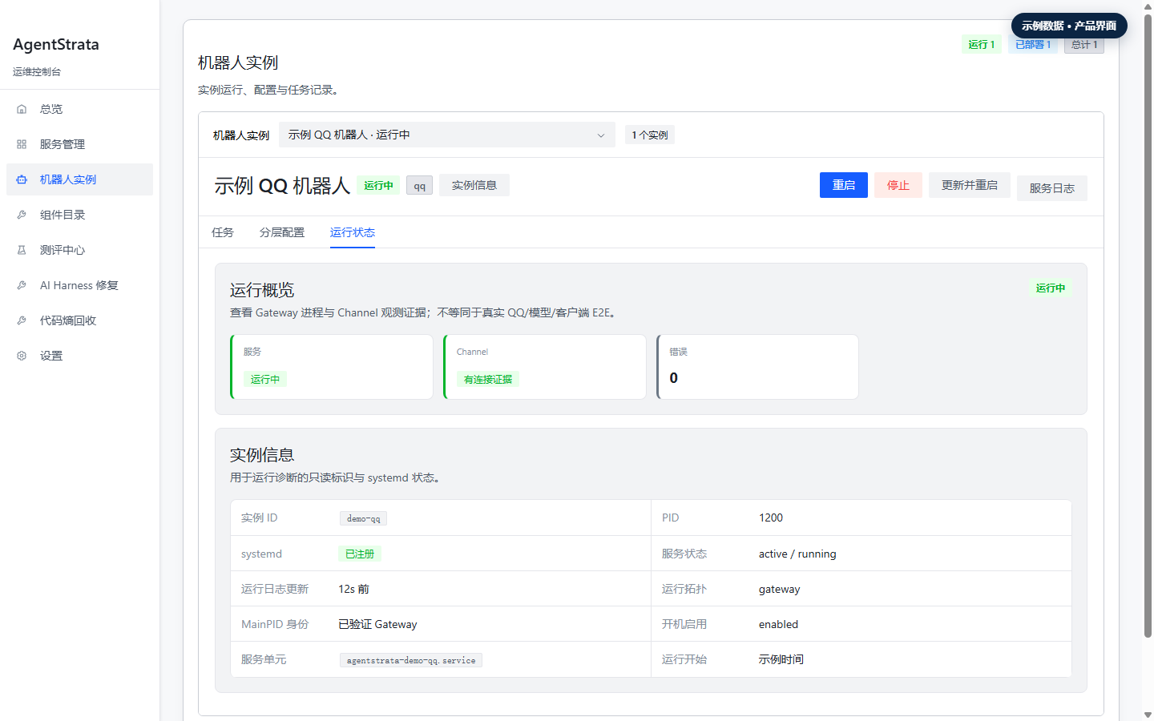Click the dropdown chevron arrow of instance selector
1154x721 pixels.
(x=601, y=135)
